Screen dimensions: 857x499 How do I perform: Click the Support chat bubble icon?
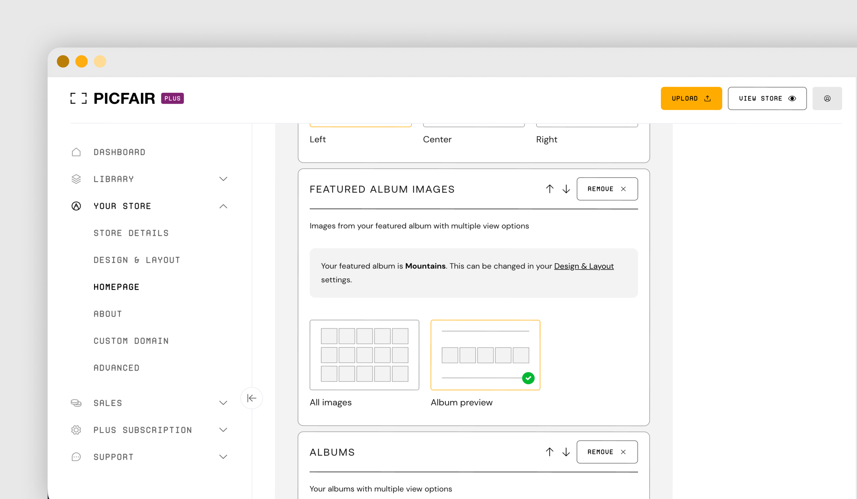click(76, 457)
